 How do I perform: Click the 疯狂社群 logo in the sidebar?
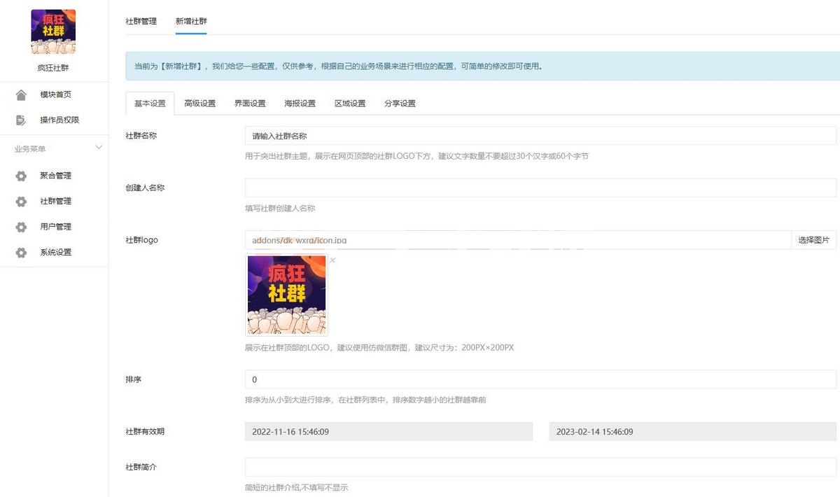coord(53,32)
